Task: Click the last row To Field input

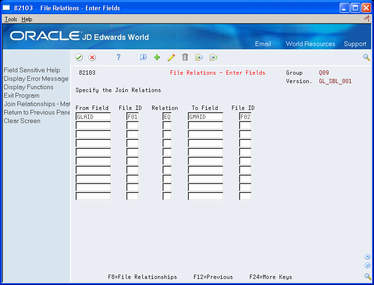Action: [206, 196]
